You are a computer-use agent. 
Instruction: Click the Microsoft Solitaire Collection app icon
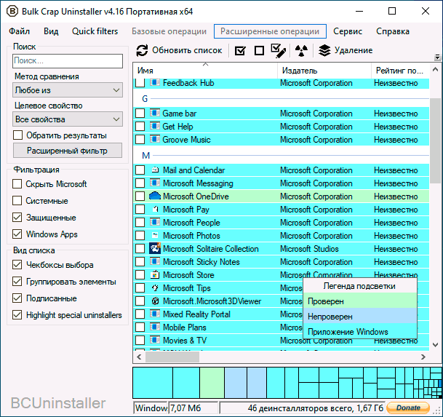(155, 248)
